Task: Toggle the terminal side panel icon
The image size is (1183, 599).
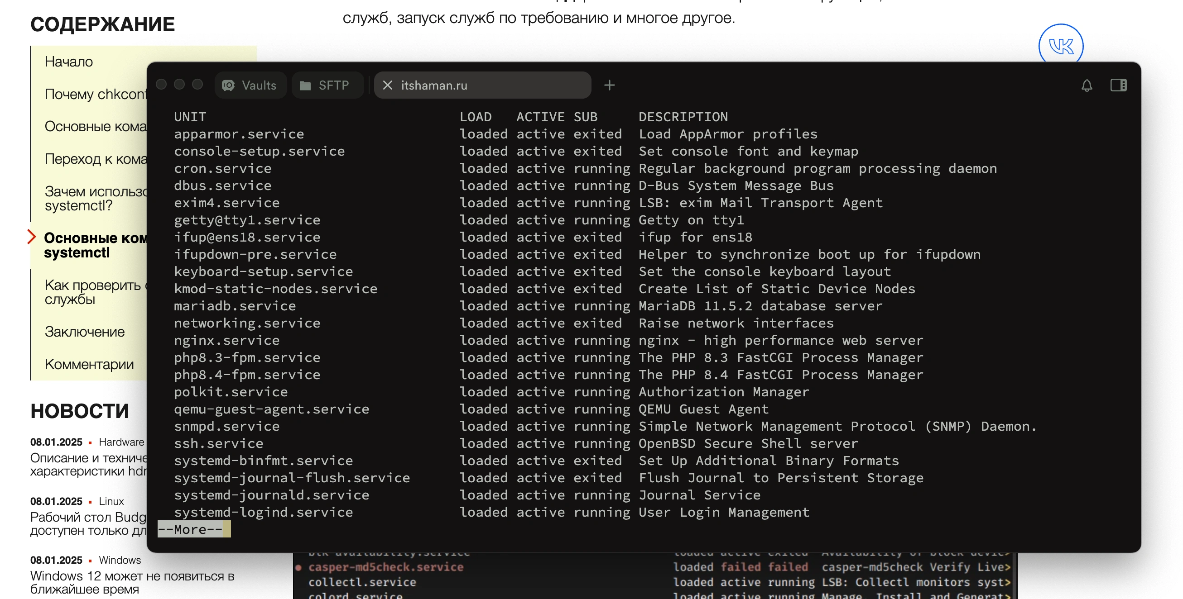Action: point(1118,86)
